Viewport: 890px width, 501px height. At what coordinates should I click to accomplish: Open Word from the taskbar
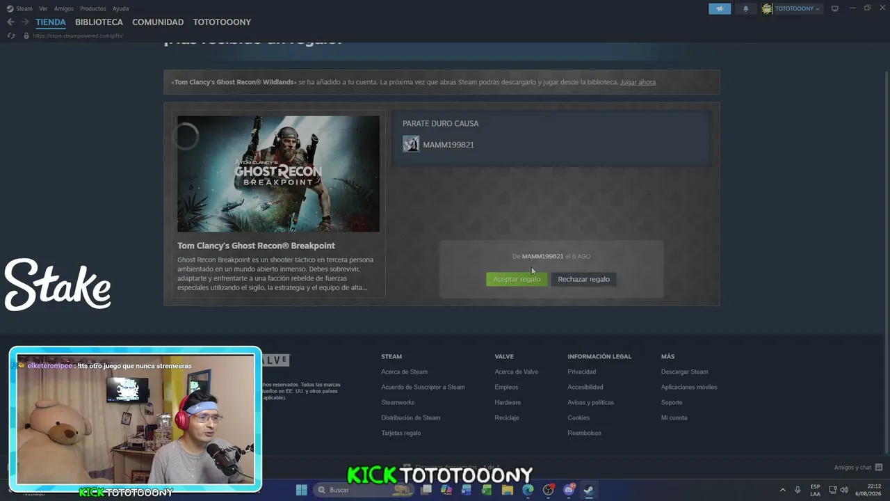click(x=467, y=490)
